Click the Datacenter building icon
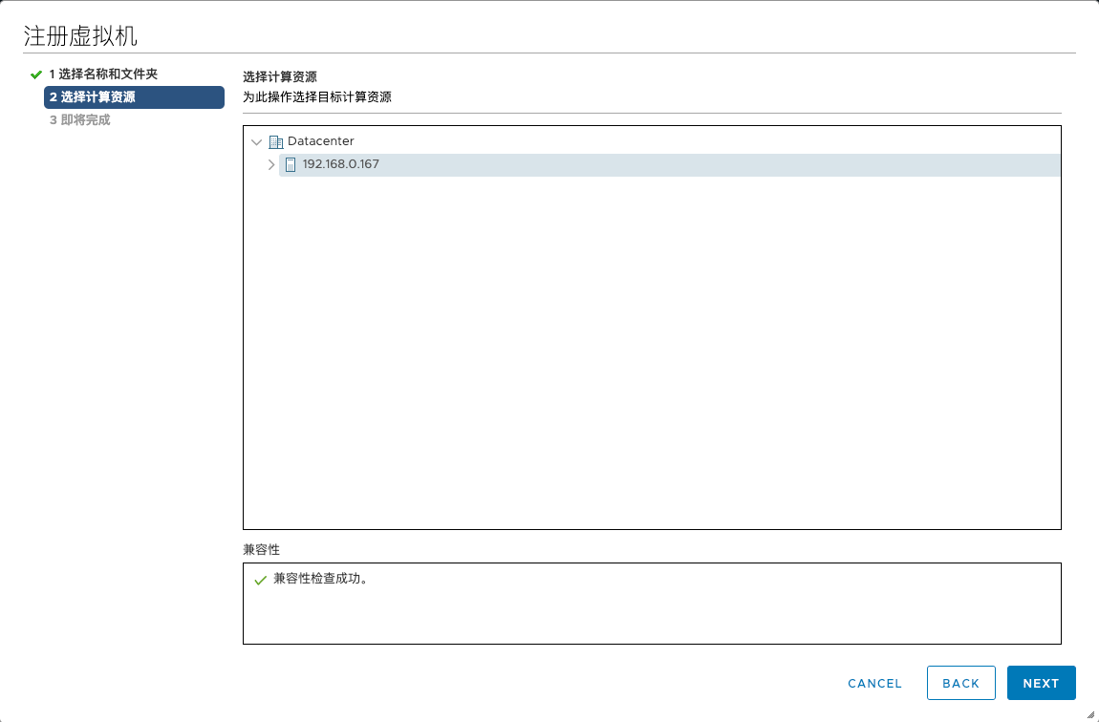 pyautogui.click(x=276, y=141)
